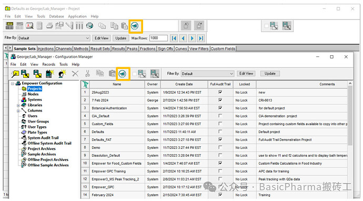
Task: Click the first table-grid icon in Project toolbar
Action: 9,26
